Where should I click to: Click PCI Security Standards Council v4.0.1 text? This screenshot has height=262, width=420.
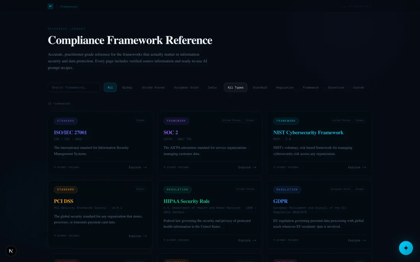[88, 208]
